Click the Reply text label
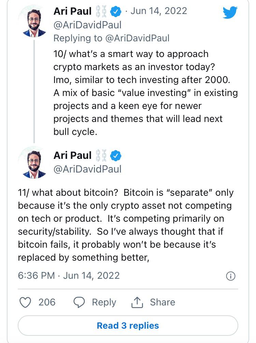Viewport: 256px width, 343px height. [x=104, y=302]
